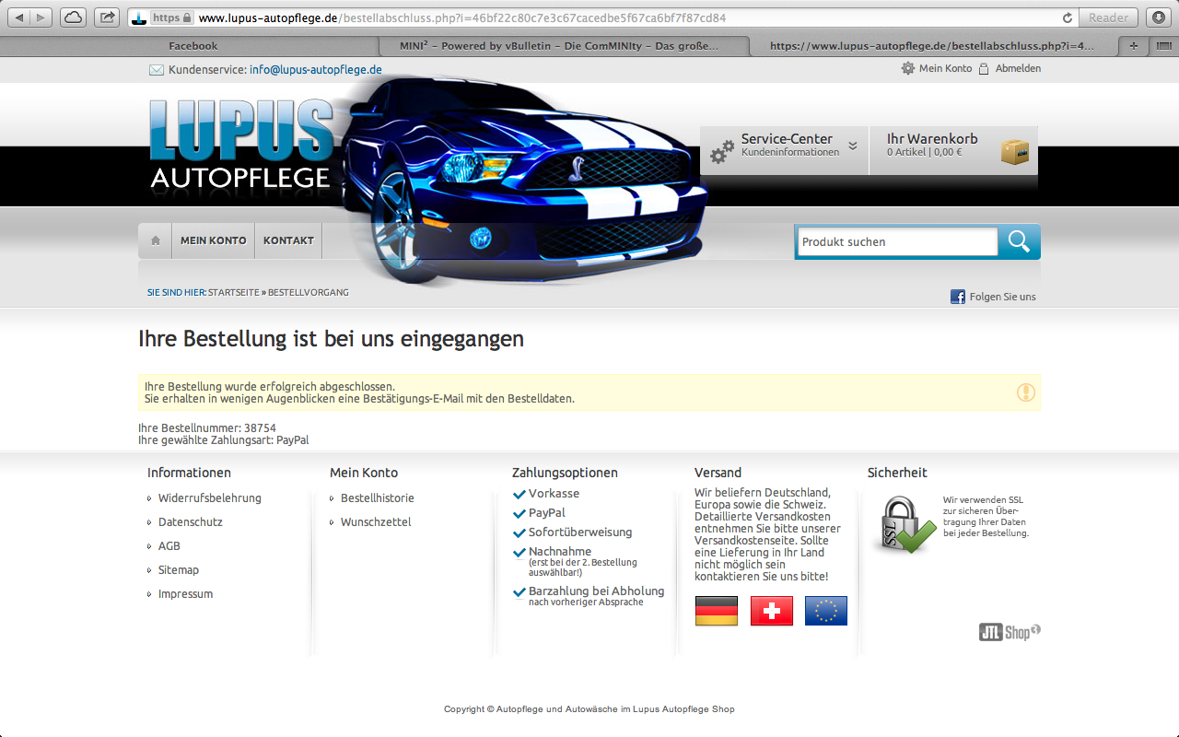This screenshot has width=1179, height=737.
Task: Open the iCloud tabs cloud button
Action: coord(73,18)
